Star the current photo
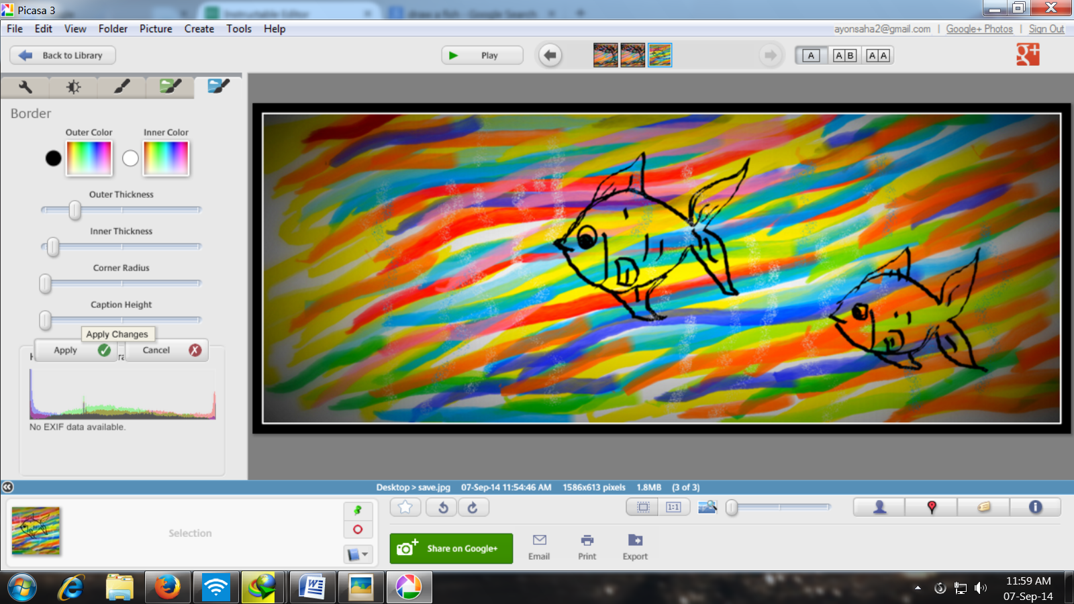The width and height of the screenshot is (1074, 604). (x=405, y=507)
